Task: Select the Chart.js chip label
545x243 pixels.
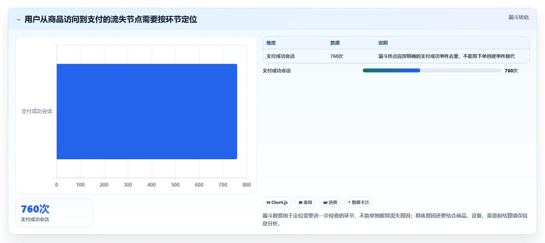Action: pos(280,202)
